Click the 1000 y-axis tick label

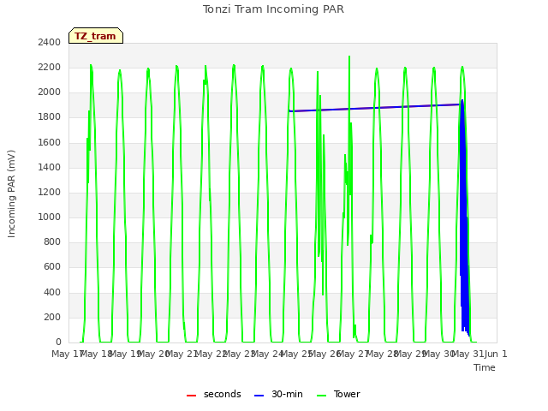pyautogui.click(x=50, y=217)
